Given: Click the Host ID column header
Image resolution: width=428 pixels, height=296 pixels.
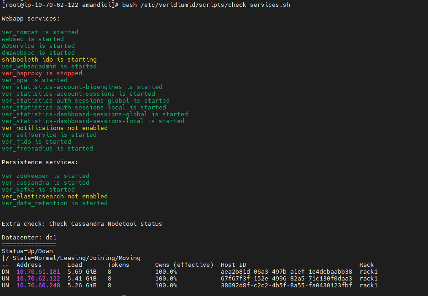Looking at the screenshot, I should [233, 265].
